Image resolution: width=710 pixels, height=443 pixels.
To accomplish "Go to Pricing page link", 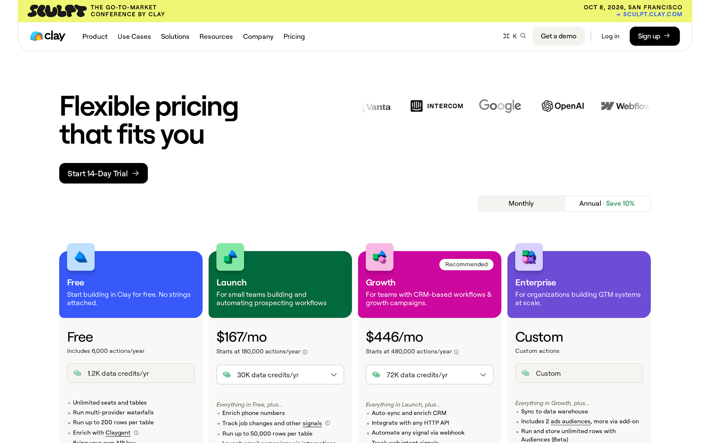I will click(294, 36).
